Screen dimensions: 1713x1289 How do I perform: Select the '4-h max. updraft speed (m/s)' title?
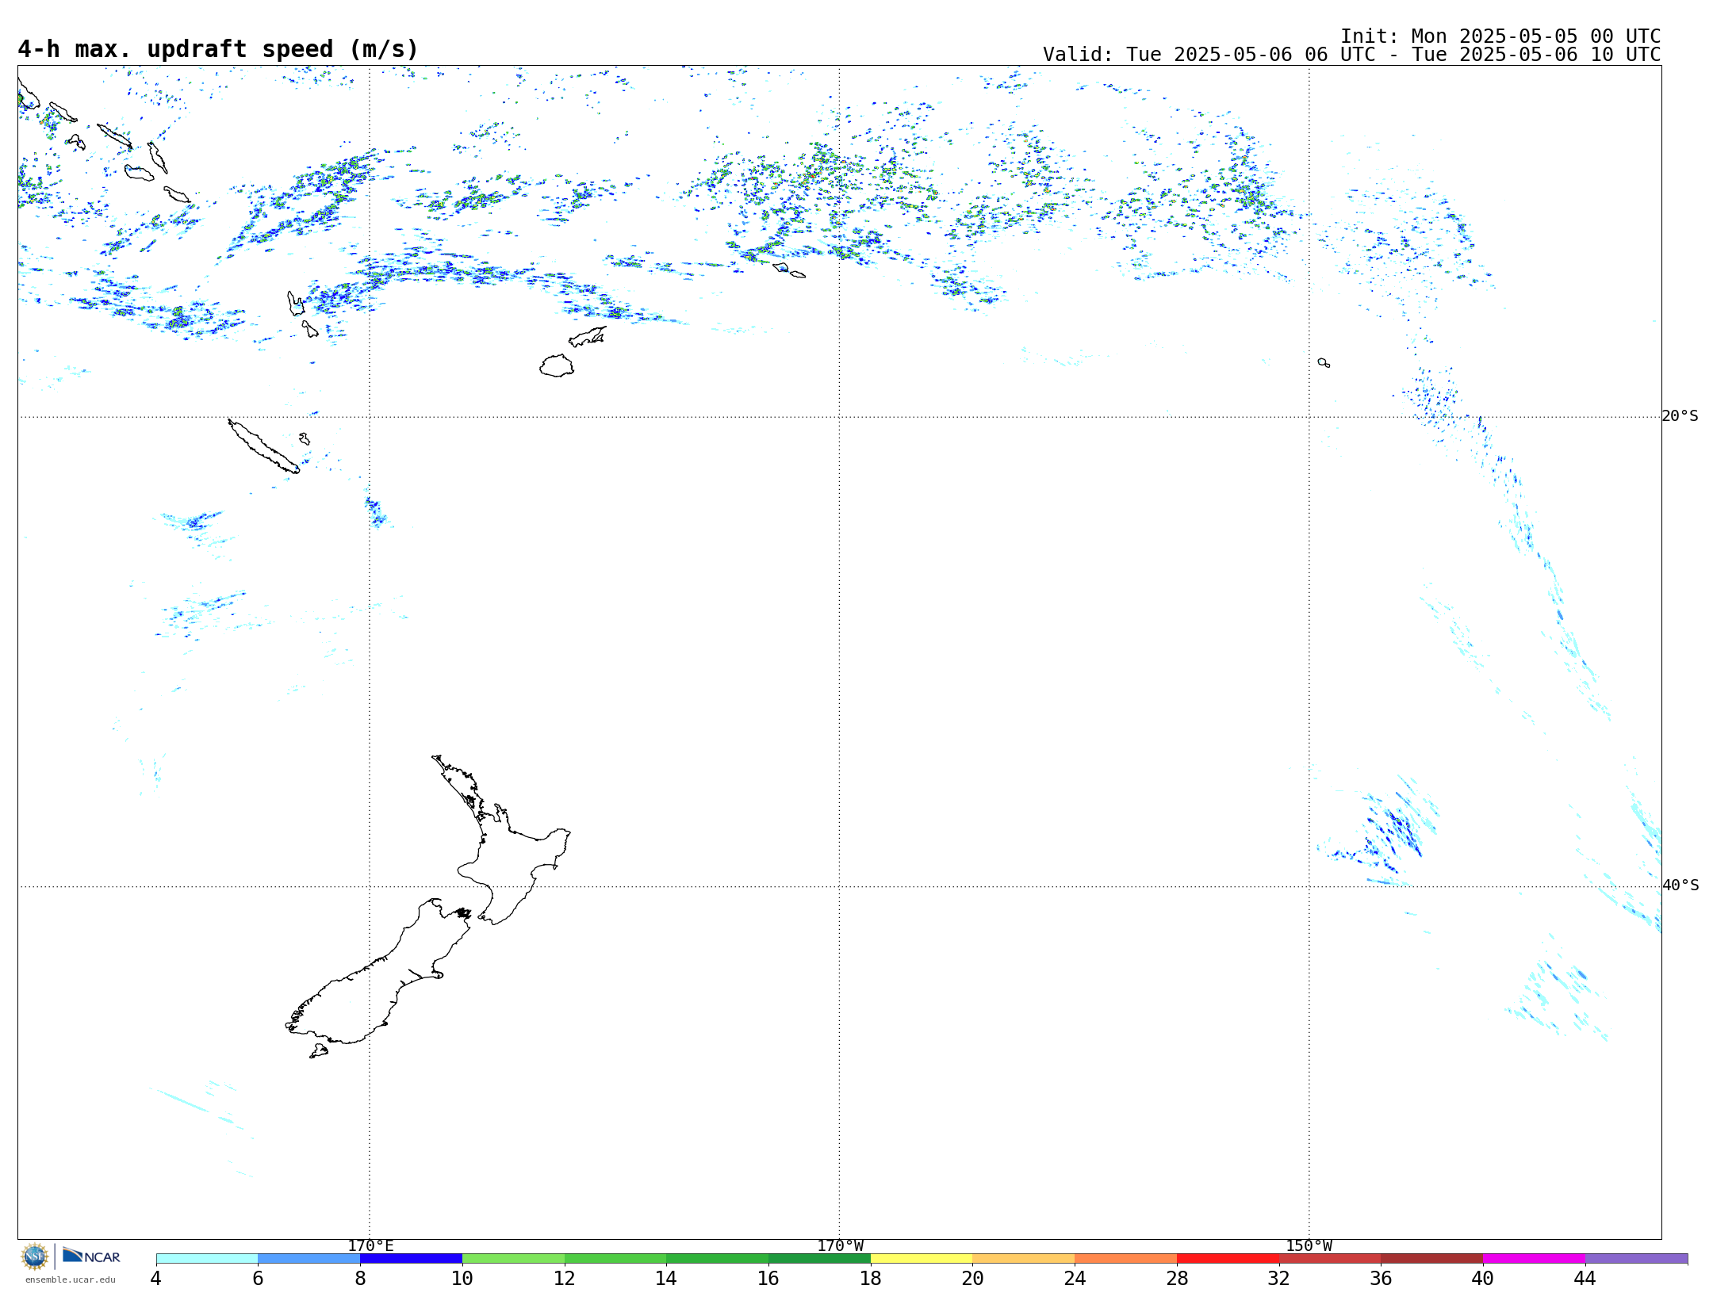click(218, 49)
